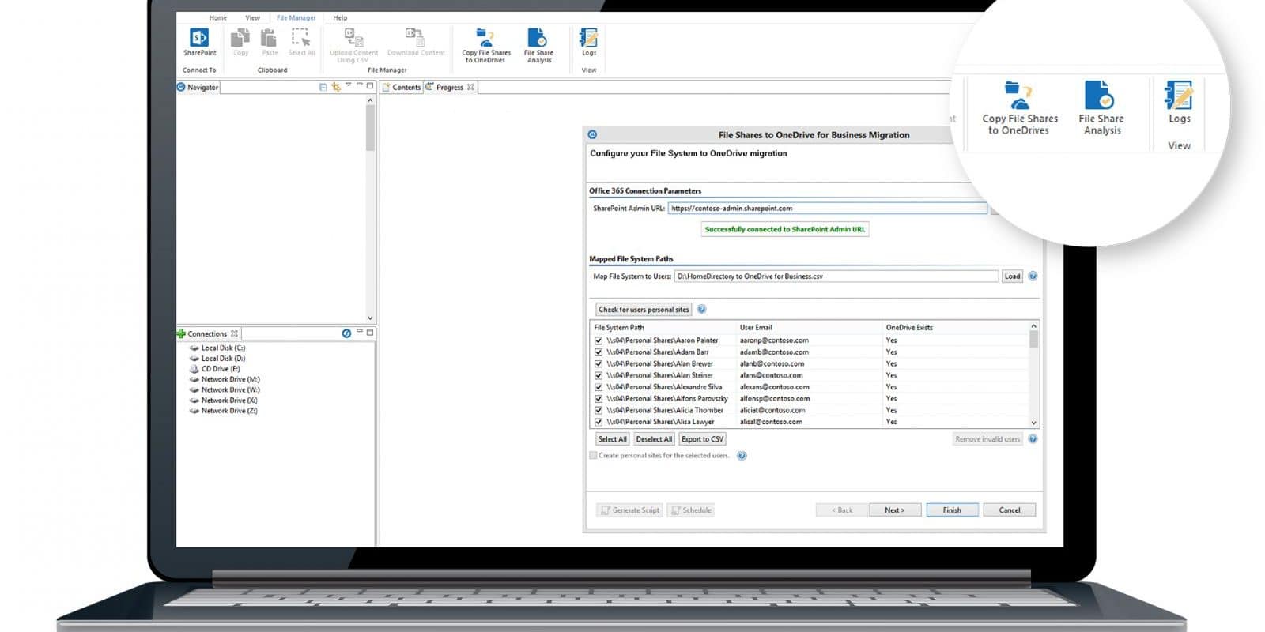The width and height of the screenshot is (1265, 632).
Task: Click user table scrollbar up arrow
Action: (1033, 326)
